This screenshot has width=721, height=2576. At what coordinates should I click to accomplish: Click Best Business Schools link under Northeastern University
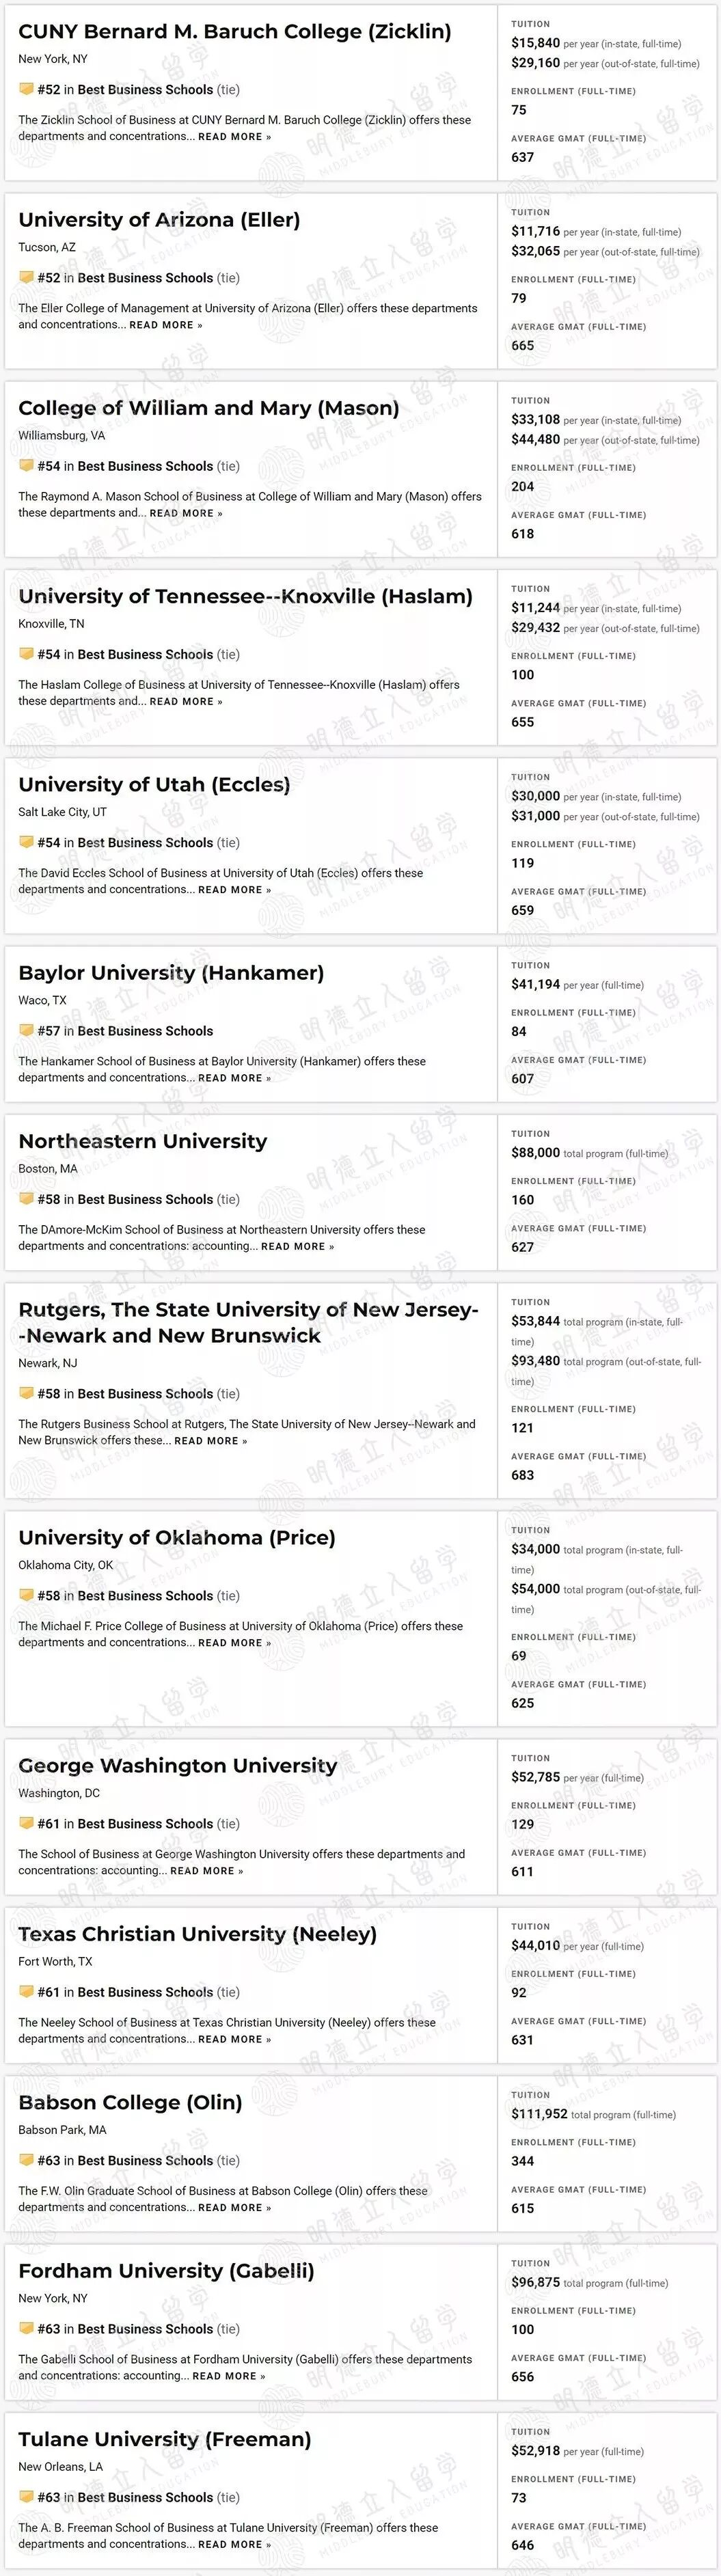point(145,1199)
